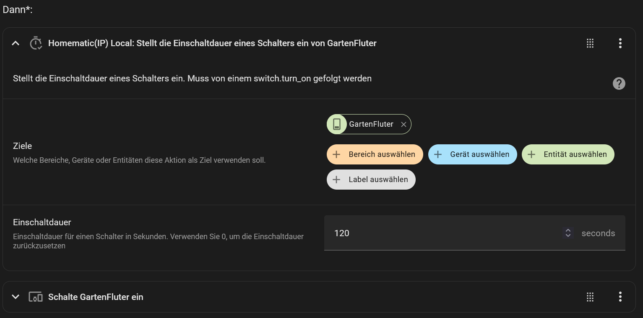Click the devices icon next to 'Schalte GartenFluter ein'

click(x=36, y=297)
